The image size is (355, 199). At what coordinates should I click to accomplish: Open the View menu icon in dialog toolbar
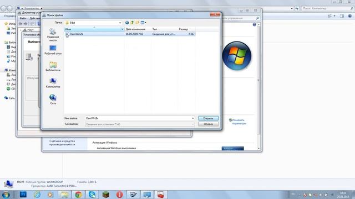[143, 23]
